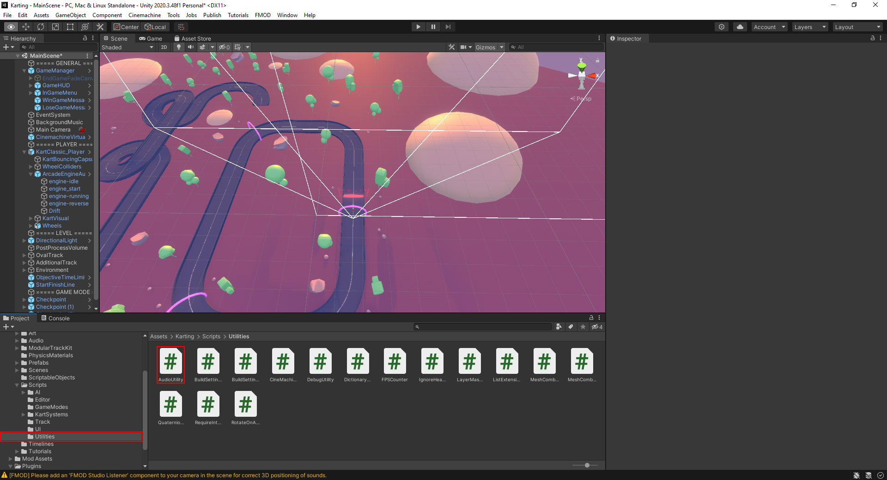Toggle pivot mode Center button

pos(126,27)
